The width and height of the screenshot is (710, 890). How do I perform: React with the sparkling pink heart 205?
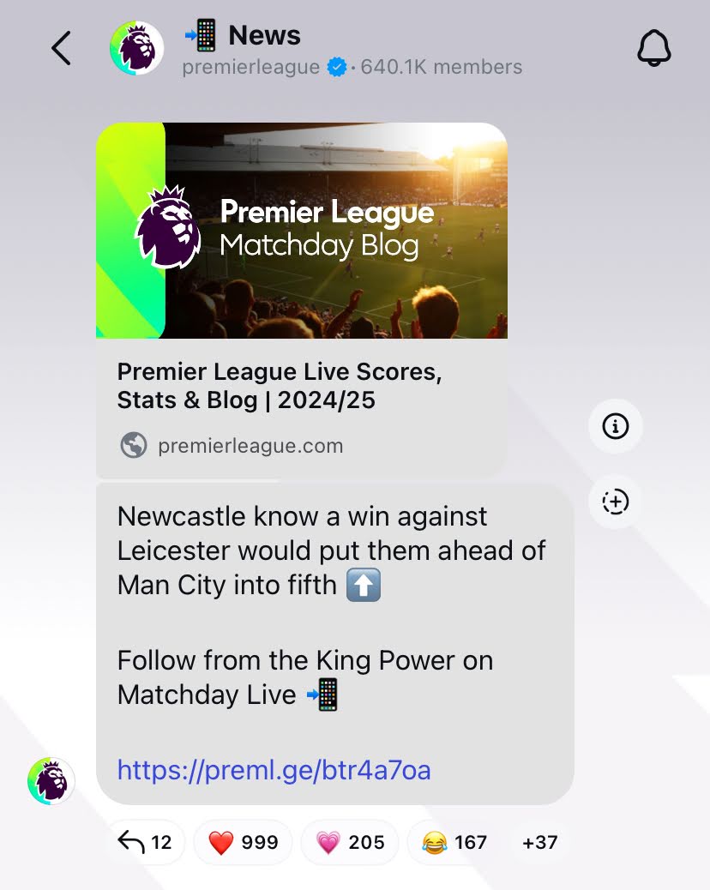click(350, 842)
